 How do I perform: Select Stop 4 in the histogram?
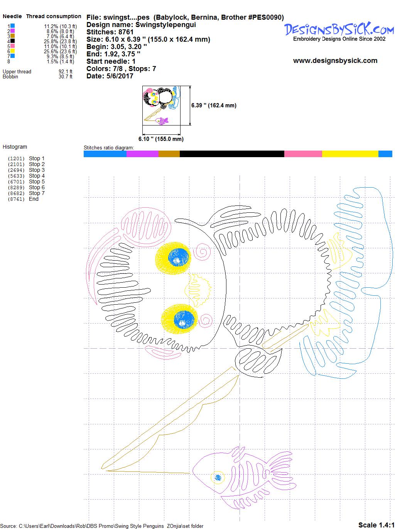[37, 176]
